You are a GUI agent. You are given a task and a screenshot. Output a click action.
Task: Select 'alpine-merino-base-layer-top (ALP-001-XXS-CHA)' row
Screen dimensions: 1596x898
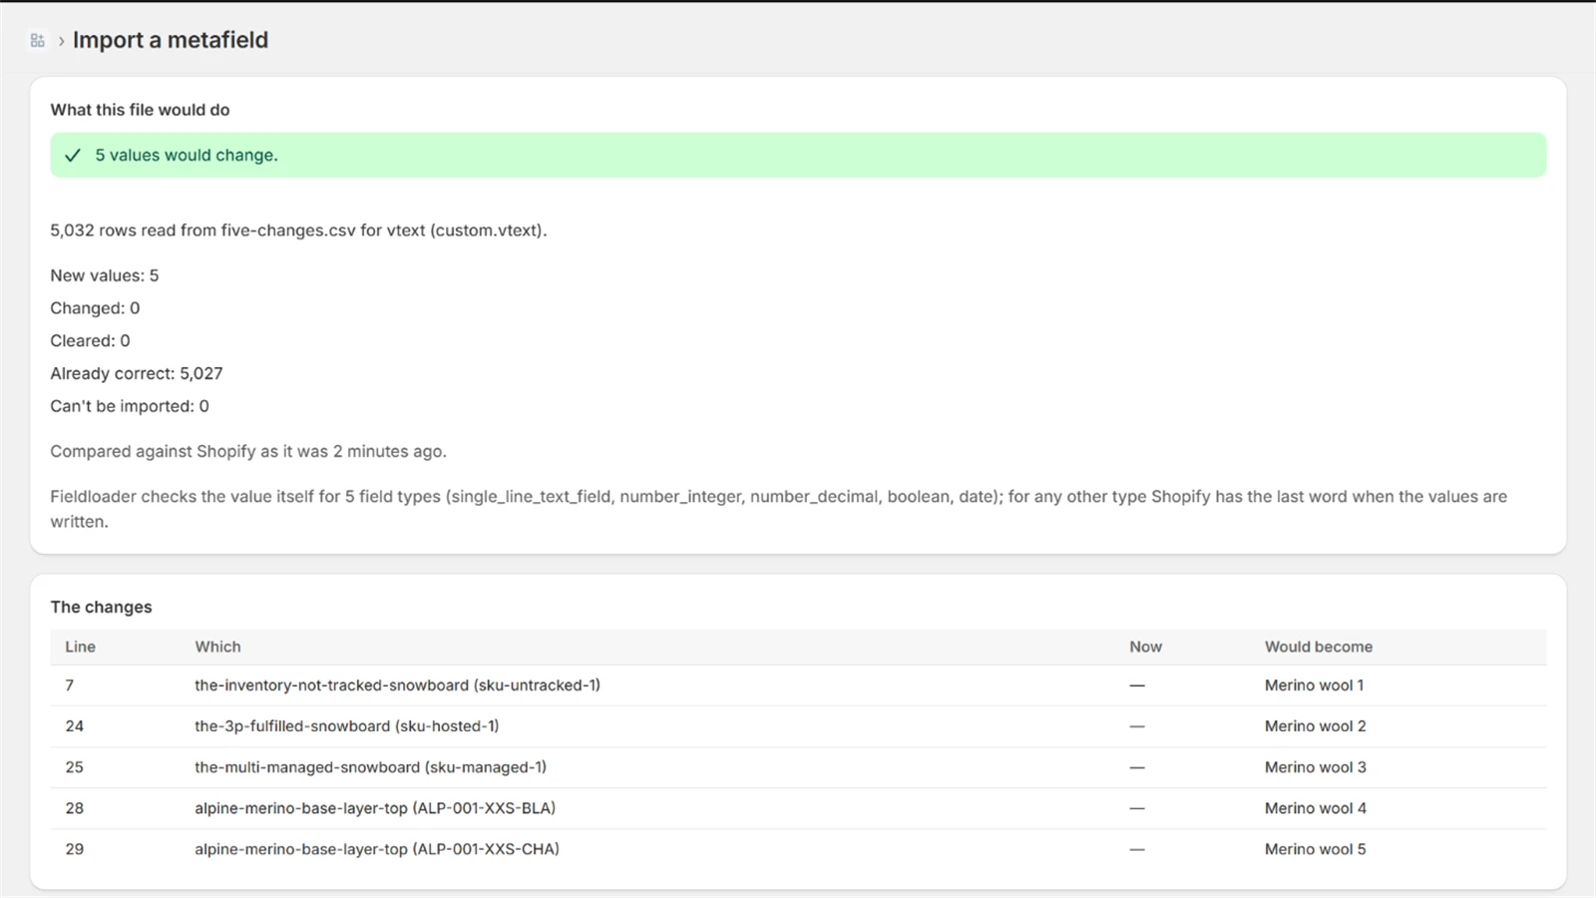[798, 849]
